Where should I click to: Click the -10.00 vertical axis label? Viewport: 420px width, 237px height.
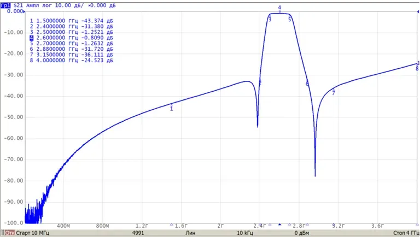click(14, 32)
